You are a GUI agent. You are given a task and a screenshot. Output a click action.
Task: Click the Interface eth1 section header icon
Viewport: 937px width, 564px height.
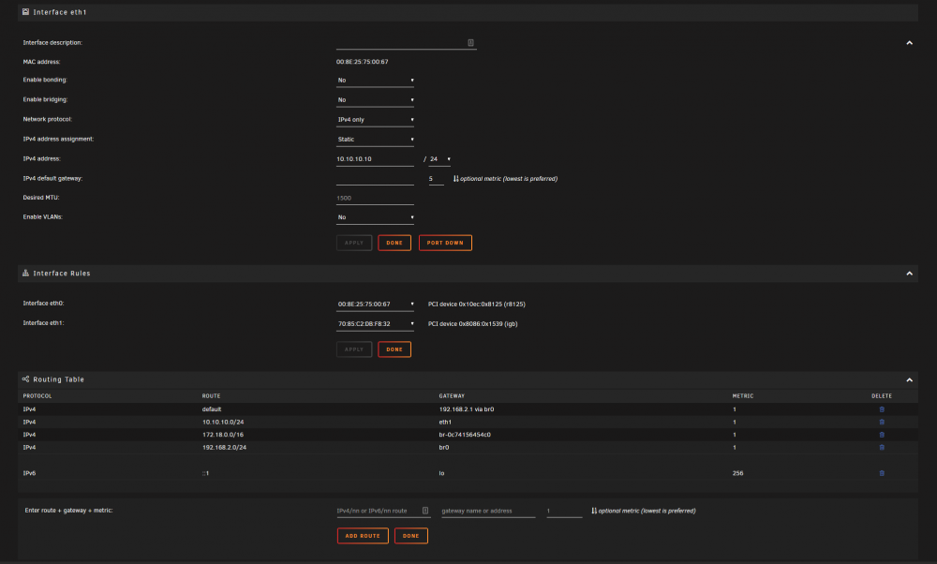pyautogui.click(x=25, y=12)
